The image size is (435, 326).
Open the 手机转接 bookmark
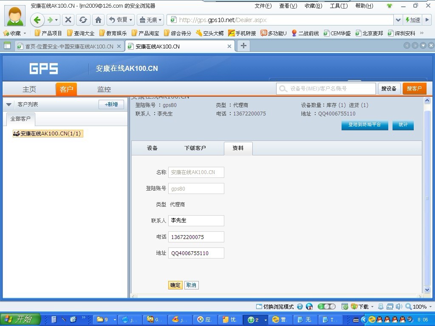click(242, 33)
